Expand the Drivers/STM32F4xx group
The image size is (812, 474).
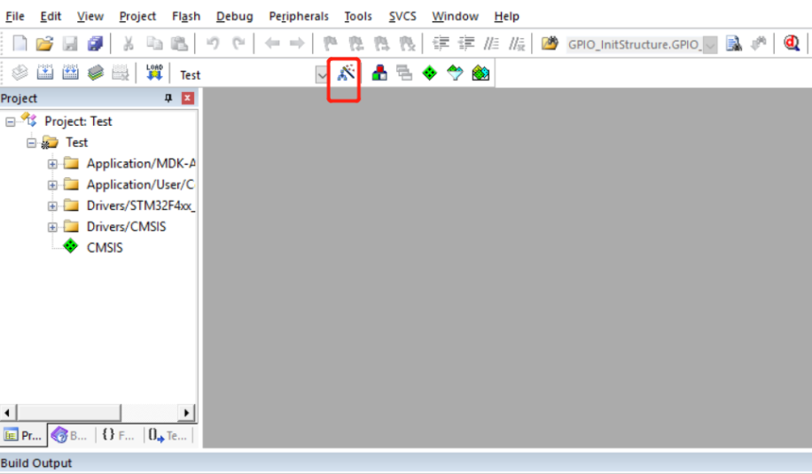tap(52, 206)
